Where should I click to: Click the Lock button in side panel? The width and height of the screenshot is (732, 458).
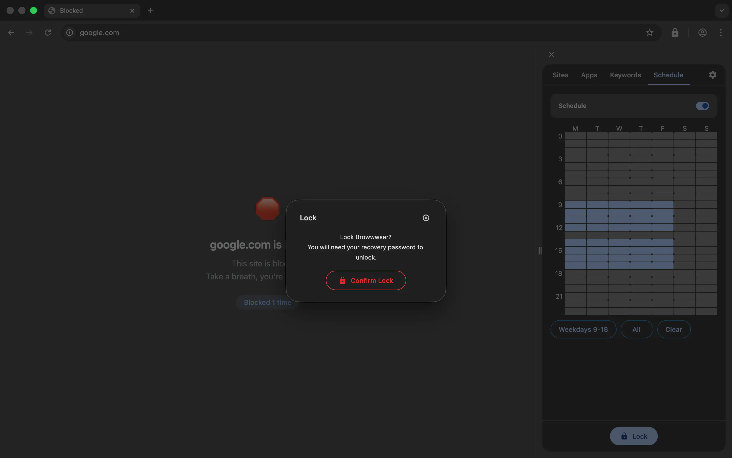click(x=634, y=436)
